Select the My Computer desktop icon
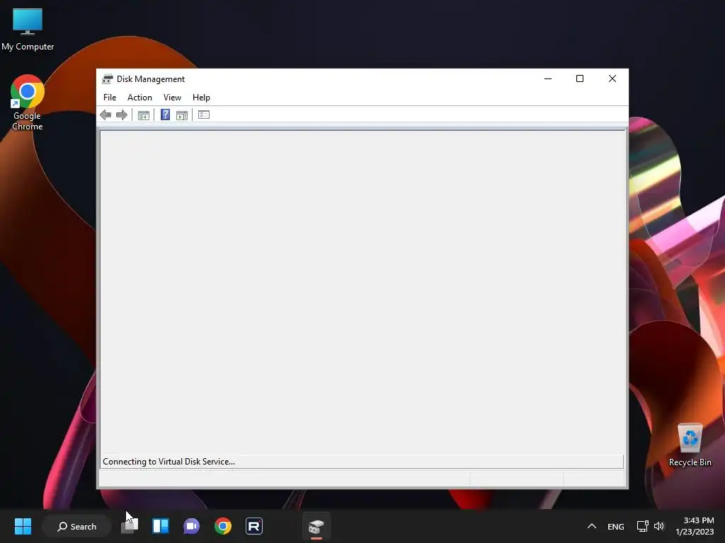This screenshot has height=543, width=725. [x=28, y=30]
